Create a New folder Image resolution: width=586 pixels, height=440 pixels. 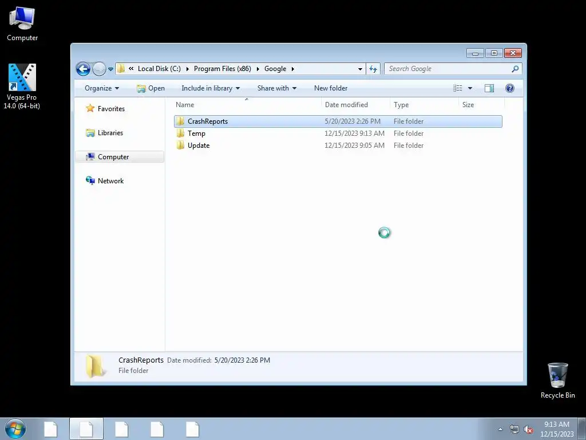click(x=331, y=88)
